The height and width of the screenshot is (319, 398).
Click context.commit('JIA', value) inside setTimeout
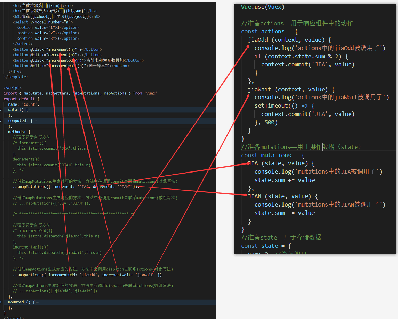[308, 114]
